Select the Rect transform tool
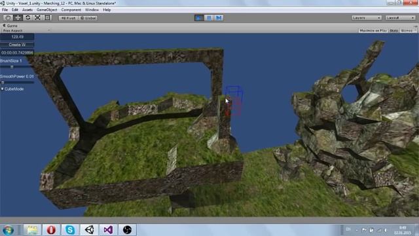Image resolution: width=419 pixels, height=236 pixels. coord(47,18)
